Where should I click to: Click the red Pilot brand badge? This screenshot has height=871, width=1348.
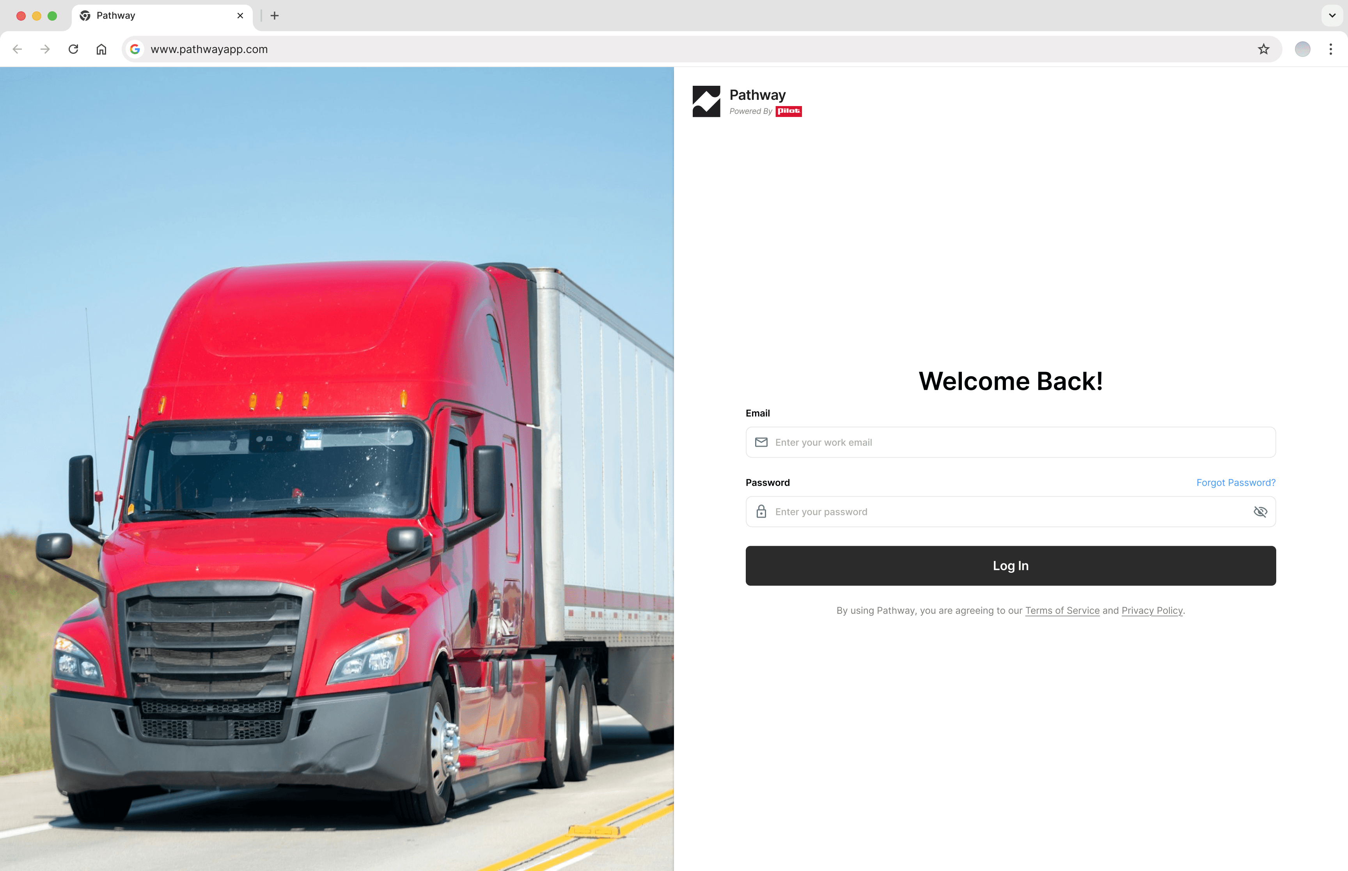click(789, 112)
